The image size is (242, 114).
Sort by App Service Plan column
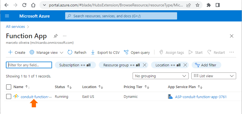point(185,87)
